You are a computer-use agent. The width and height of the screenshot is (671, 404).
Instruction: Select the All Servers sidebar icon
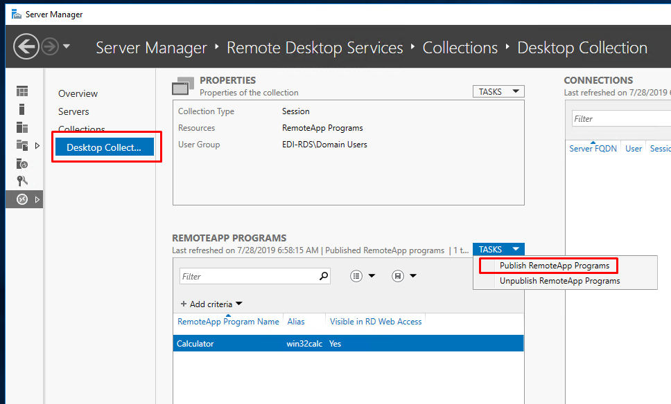[22, 127]
